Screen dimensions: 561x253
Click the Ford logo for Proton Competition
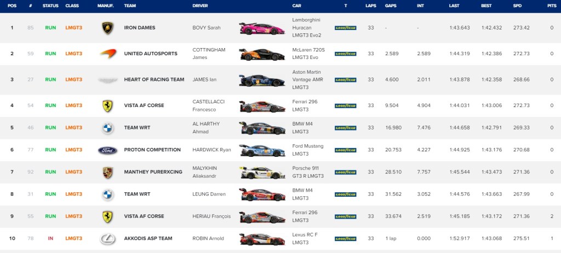108,150
